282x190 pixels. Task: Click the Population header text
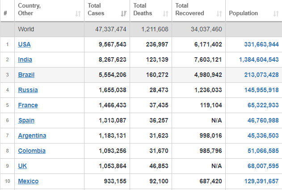pyautogui.click(x=243, y=13)
